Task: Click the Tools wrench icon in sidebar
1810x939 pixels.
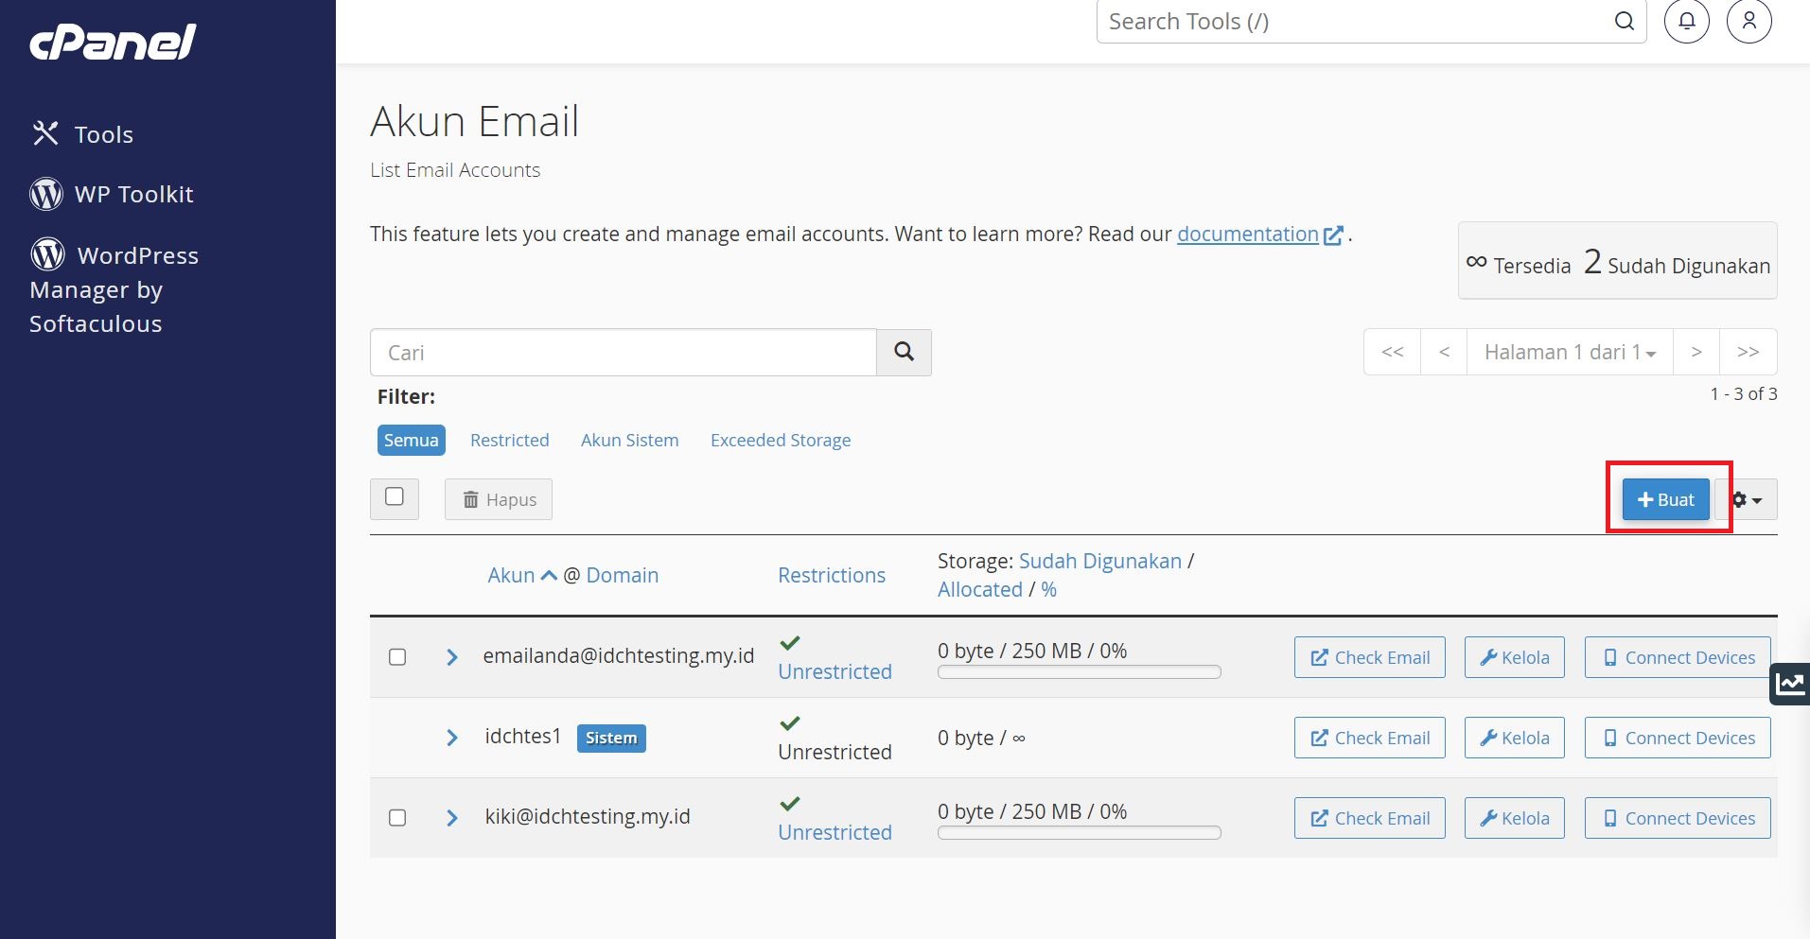Action: (45, 133)
